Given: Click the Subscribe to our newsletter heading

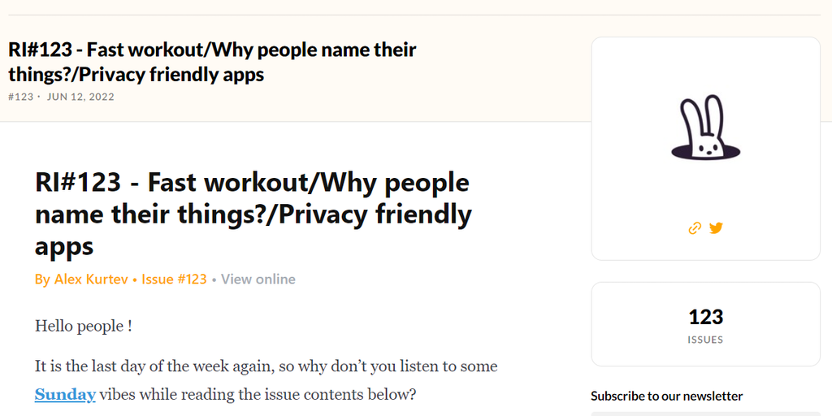Looking at the screenshot, I should pos(666,396).
